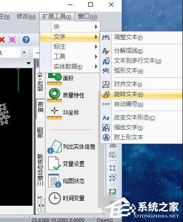Click the Time variable clock icon
The image size is (183, 222).
point(55,198)
